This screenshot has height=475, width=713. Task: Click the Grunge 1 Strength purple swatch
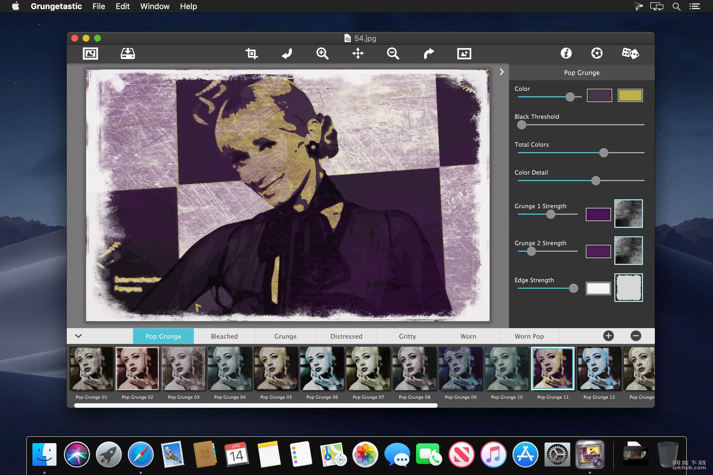pyautogui.click(x=598, y=214)
